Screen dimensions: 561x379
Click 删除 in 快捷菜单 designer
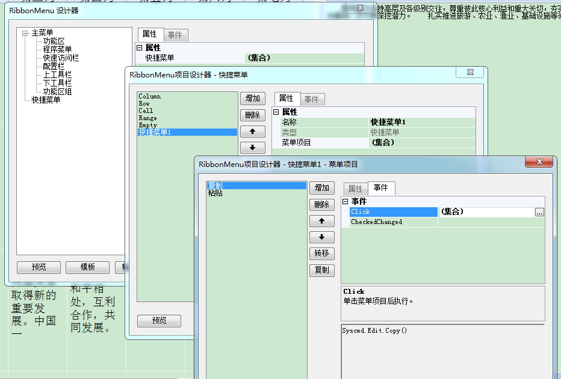click(x=253, y=115)
